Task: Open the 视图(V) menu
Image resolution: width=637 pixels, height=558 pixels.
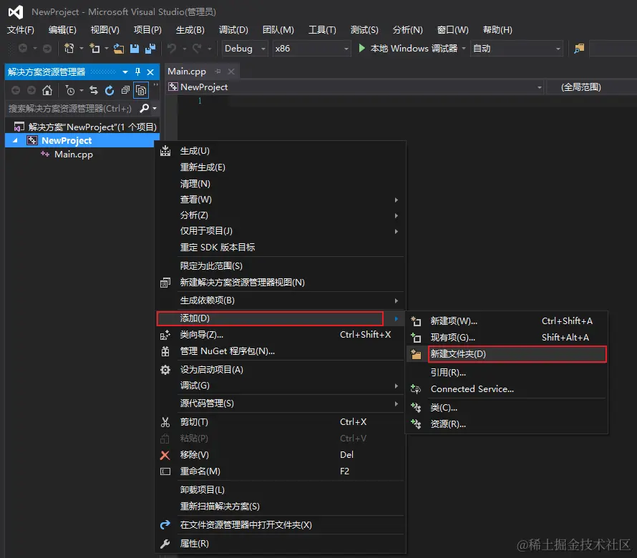Action: click(104, 29)
